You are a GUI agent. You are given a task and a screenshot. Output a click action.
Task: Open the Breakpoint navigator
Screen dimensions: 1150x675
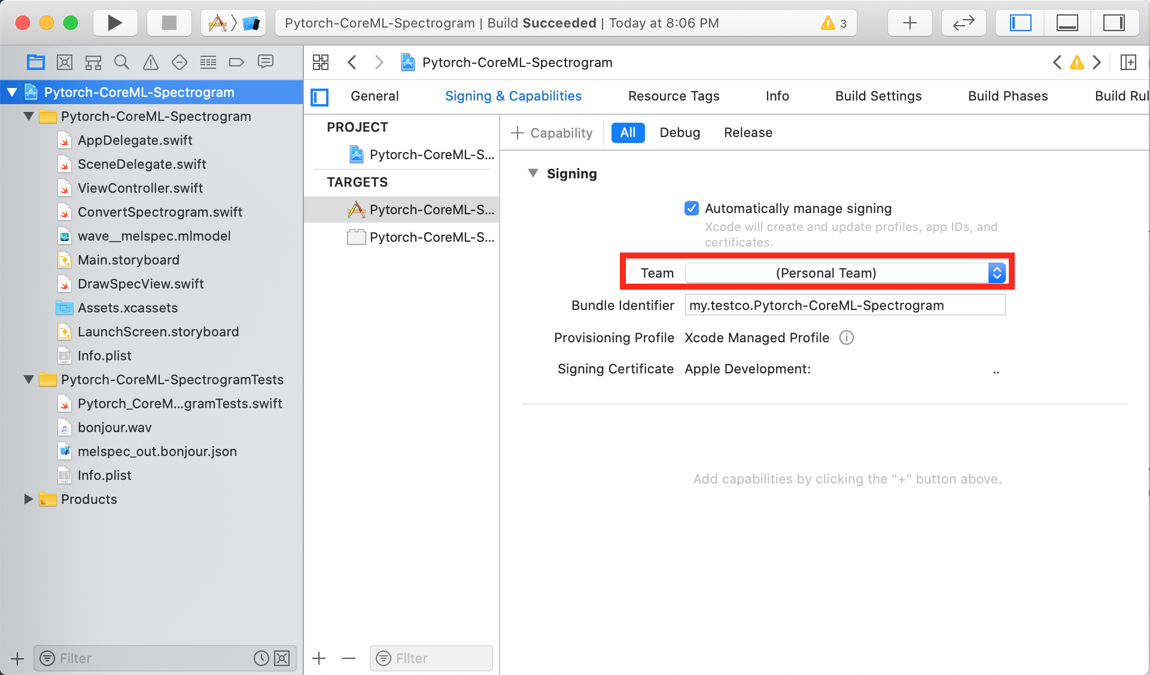(x=236, y=62)
